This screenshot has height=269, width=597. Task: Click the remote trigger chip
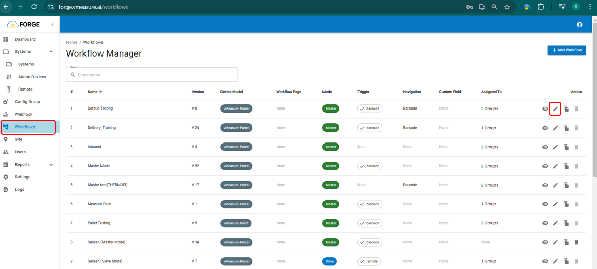click(x=369, y=261)
